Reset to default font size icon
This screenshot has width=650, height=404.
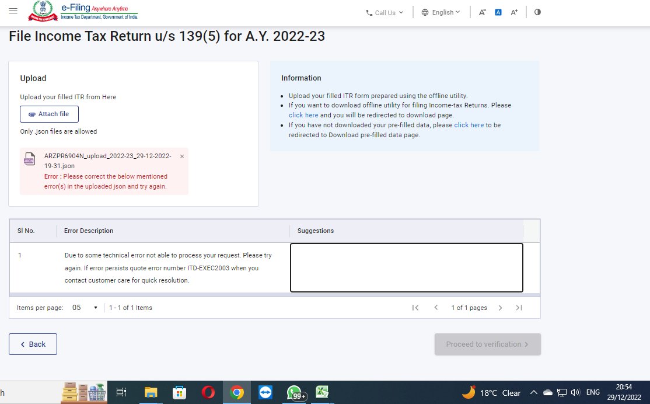498,12
